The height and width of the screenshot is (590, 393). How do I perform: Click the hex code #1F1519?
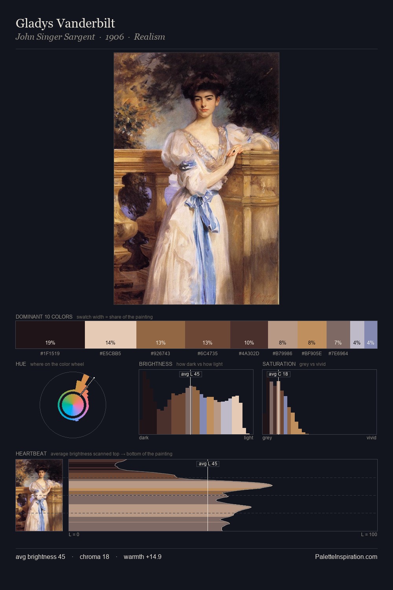[x=50, y=354]
